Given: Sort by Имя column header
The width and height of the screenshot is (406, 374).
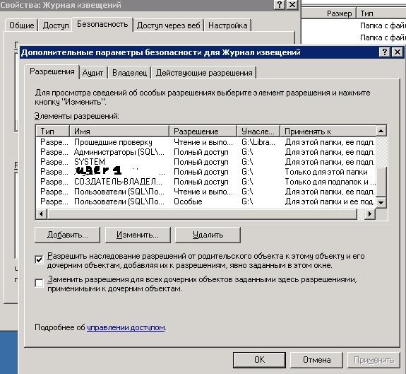Looking at the screenshot, I should 119,132.
